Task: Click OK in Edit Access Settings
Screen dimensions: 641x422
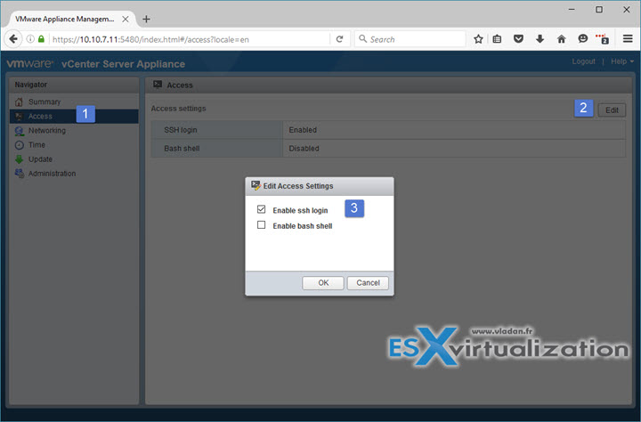Action: [323, 283]
